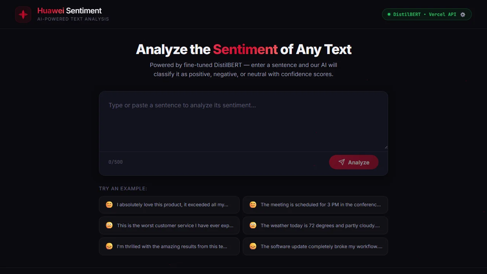Try the "I absolutely love this product" example
487x274 pixels.
pos(169,205)
